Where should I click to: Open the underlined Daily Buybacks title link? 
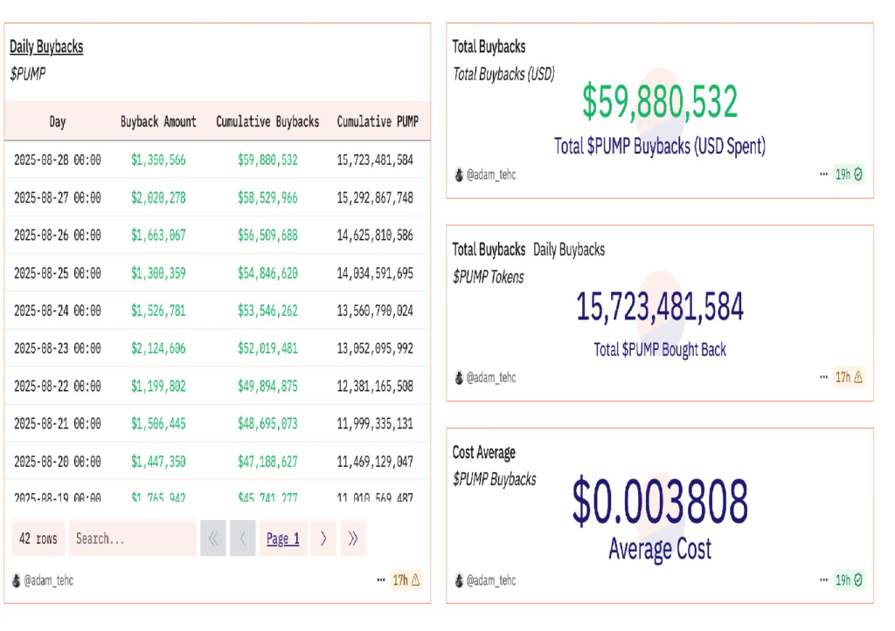(x=46, y=47)
